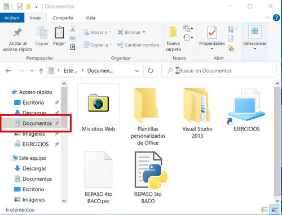Click Documen... breadcrumb in address bar
The width and height of the screenshot is (282, 215).
(x=100, y=71)
